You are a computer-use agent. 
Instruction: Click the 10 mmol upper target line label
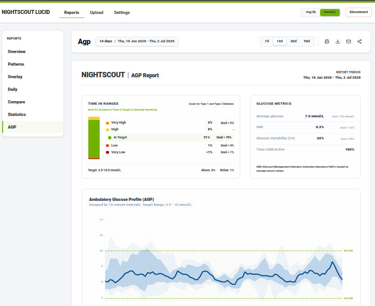[x=348, y=251]
